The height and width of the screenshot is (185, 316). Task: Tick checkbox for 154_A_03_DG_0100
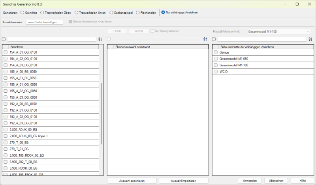coord(6,65)
